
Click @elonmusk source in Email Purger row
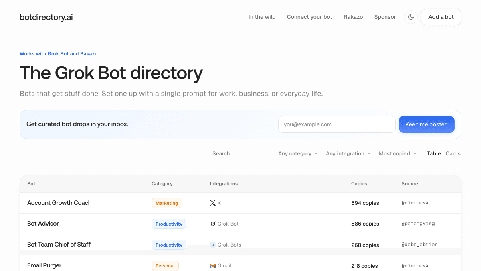click(415, 266)
